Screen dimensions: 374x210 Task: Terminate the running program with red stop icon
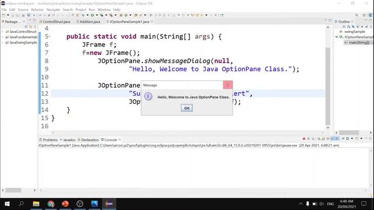point(304,139)
